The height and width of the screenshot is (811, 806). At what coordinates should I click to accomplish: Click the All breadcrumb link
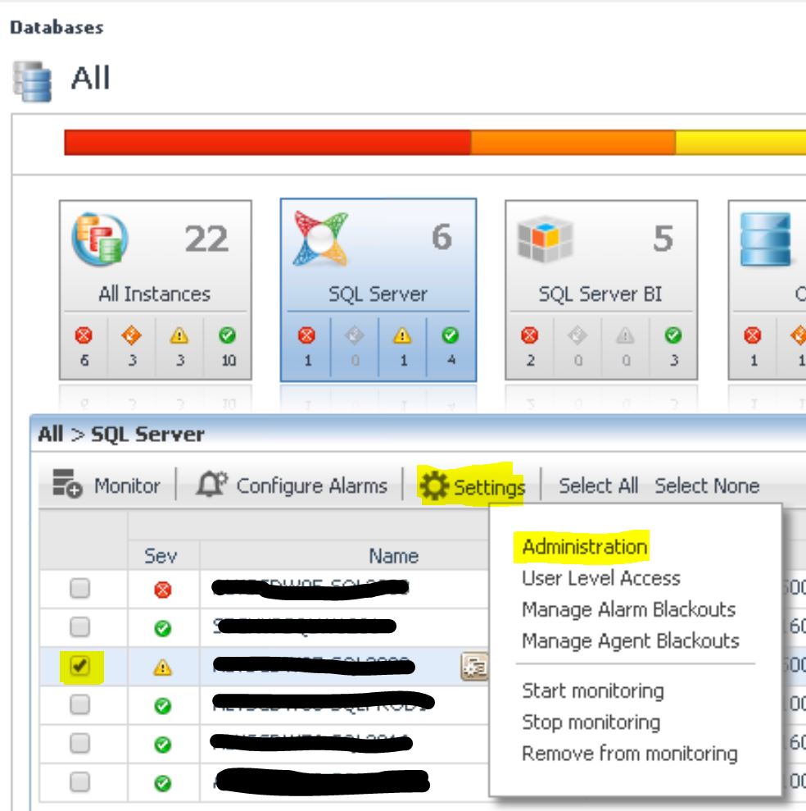(x=51, y=434)
